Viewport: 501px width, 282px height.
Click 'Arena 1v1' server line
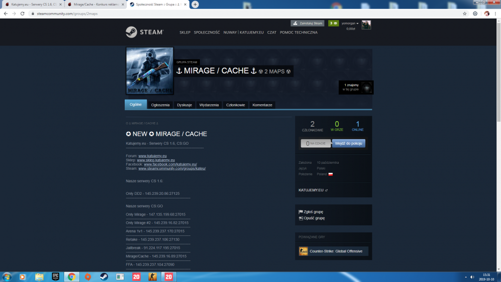[x=155, y=231]
